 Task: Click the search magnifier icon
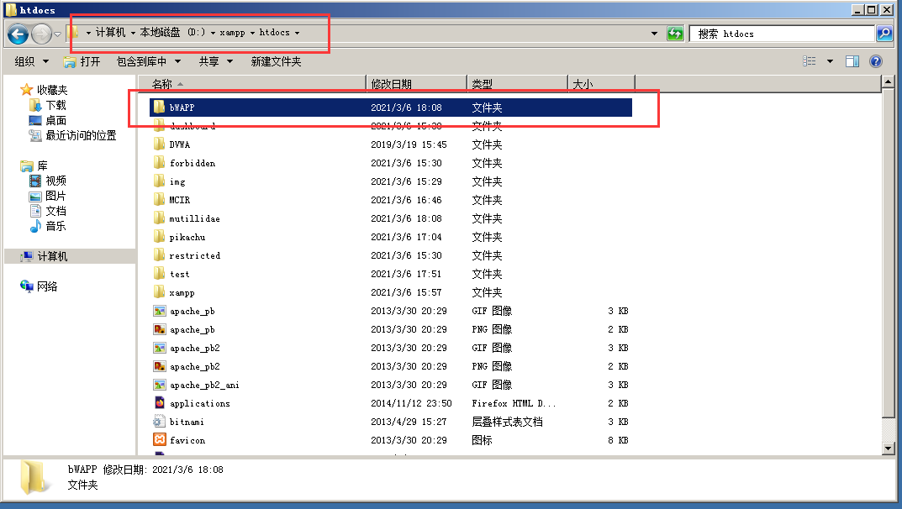(884, 34)
